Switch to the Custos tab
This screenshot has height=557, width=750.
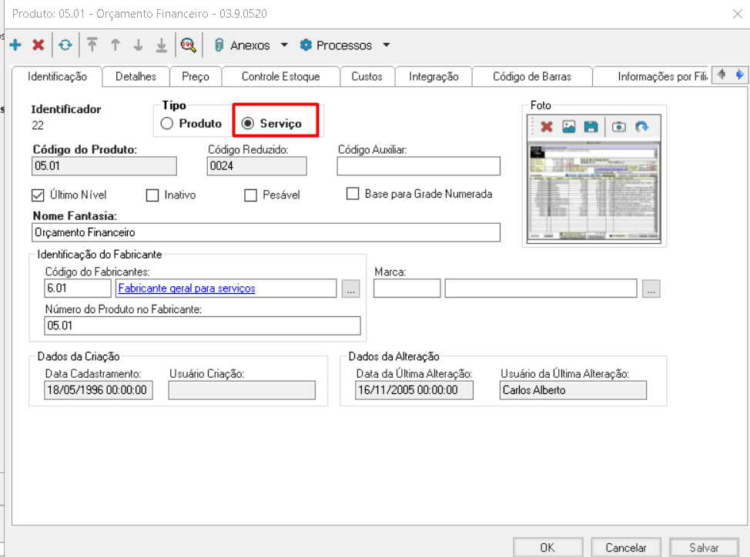tap(367, 76)
